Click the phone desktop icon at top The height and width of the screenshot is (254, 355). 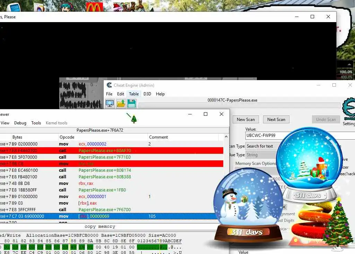pyautogui.click(x=15, y=7)
